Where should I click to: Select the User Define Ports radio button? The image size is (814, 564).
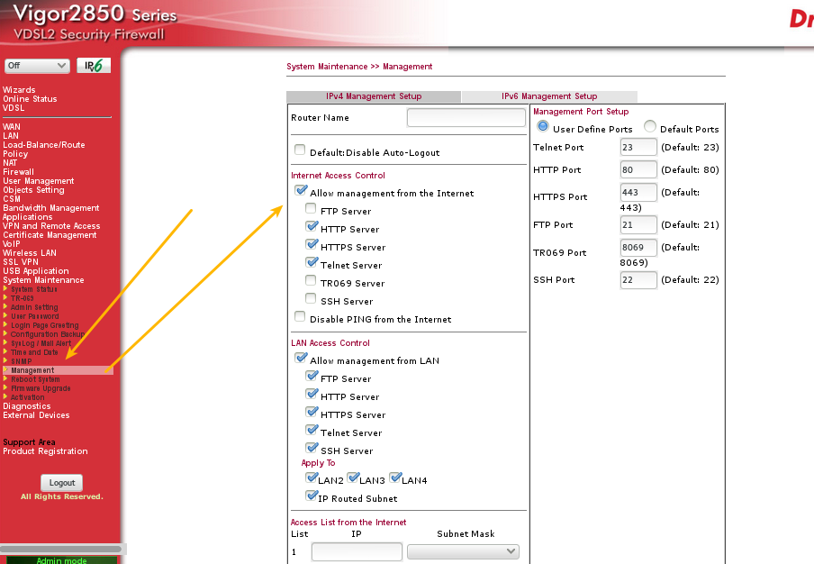(x=543, y=127)
